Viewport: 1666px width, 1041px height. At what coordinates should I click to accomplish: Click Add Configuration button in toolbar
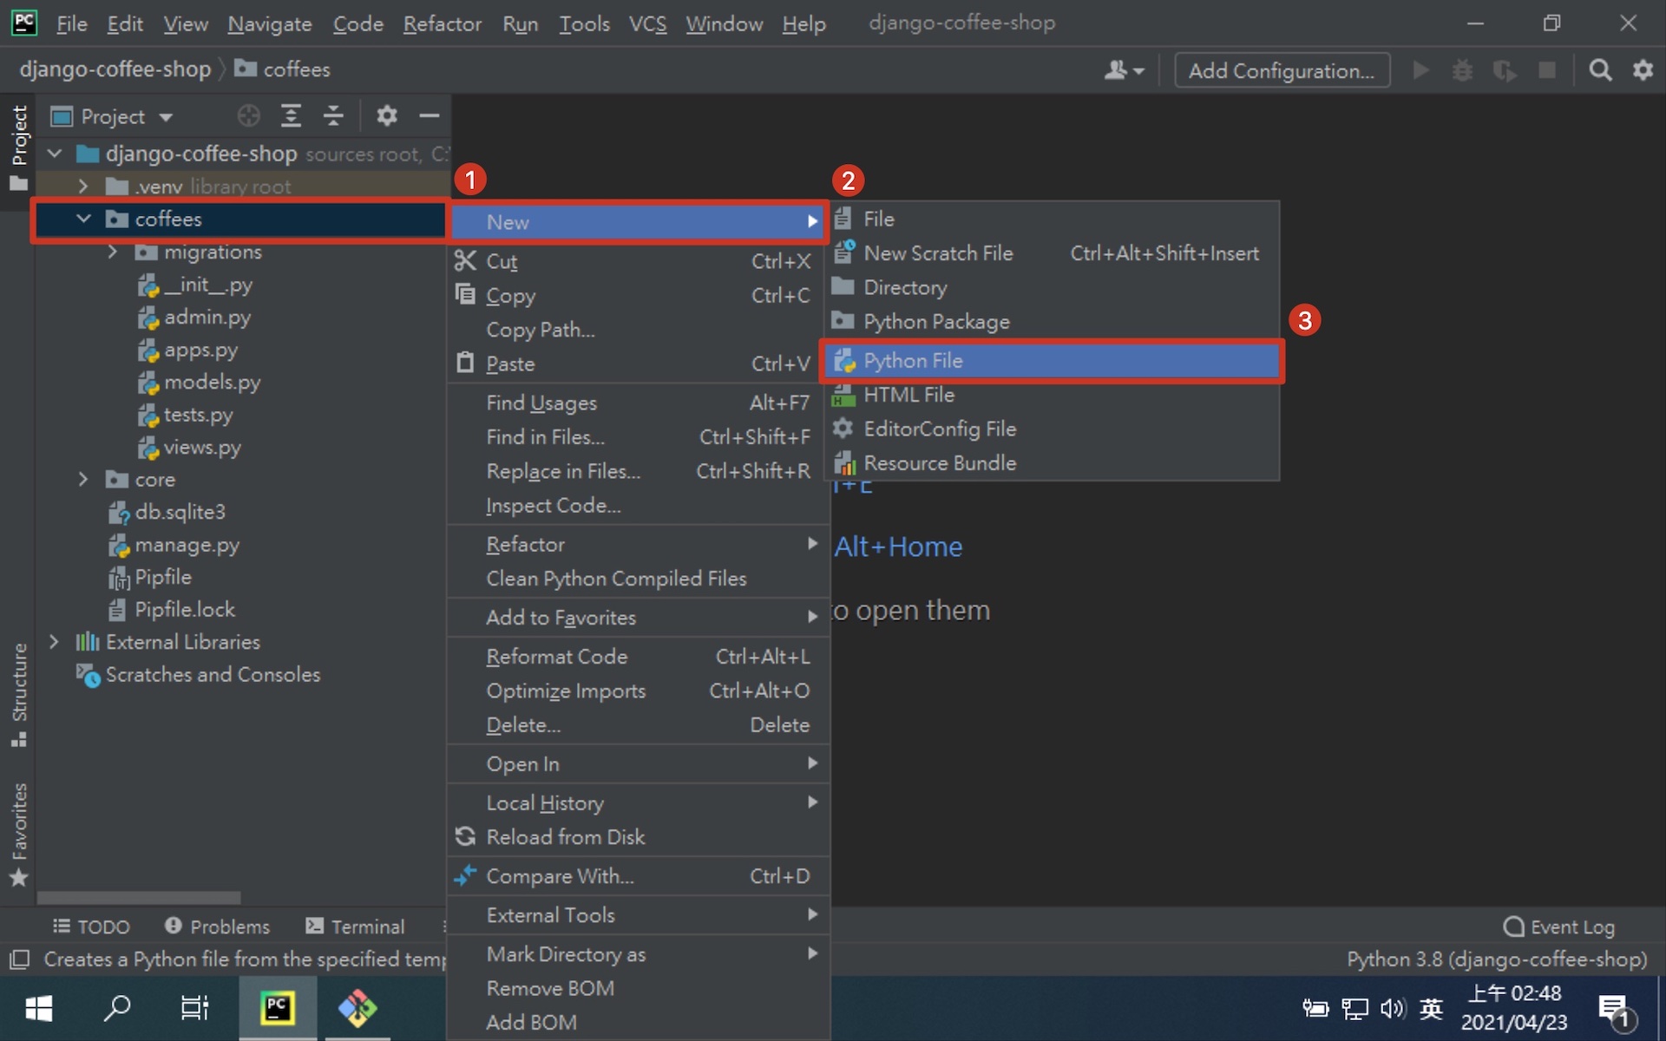coord(1277,71)
